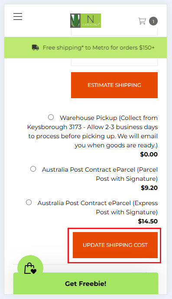The image size is (172, 299).
Task: Click the $14.50 express shipping price
Action: (x=148, y=221)
